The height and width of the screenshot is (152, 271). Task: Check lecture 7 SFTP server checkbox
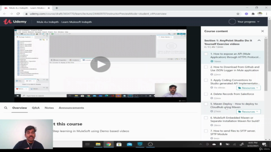click(x=206, y=131)
